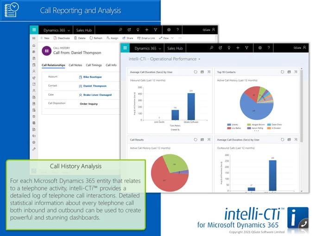The width and height of the screenshot is (315, 236).
Task: Click Share command button
Action: coord(128,38)
